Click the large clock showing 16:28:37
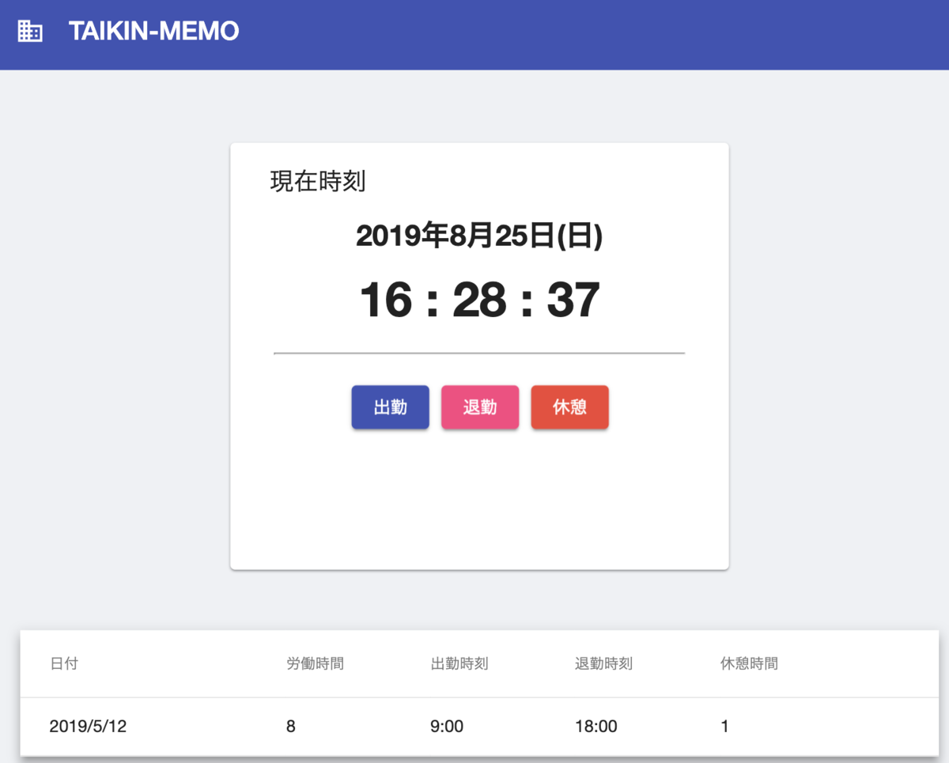The width and height of the screenshot is (949, 763). tap(478, 297)
